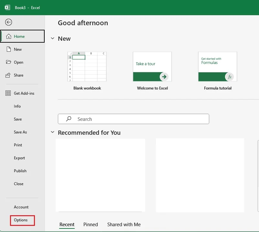
Task: Switch to the Shared with Me tab
Action: 124,225
